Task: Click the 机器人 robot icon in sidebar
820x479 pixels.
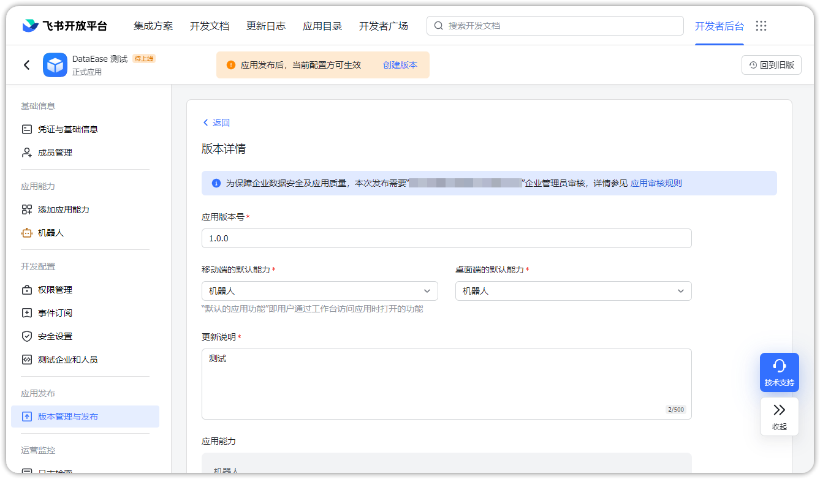Action: tap(27, 233)
